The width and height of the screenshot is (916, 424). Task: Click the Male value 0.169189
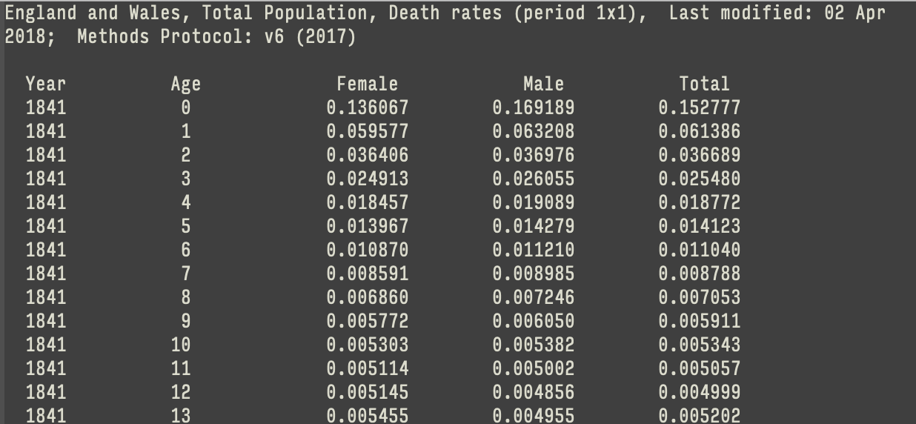point(533,107)
